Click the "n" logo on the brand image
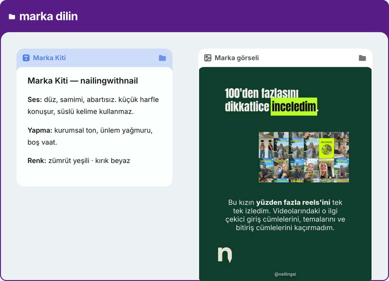Screen dimensions: 389x281 pos(225,255)
